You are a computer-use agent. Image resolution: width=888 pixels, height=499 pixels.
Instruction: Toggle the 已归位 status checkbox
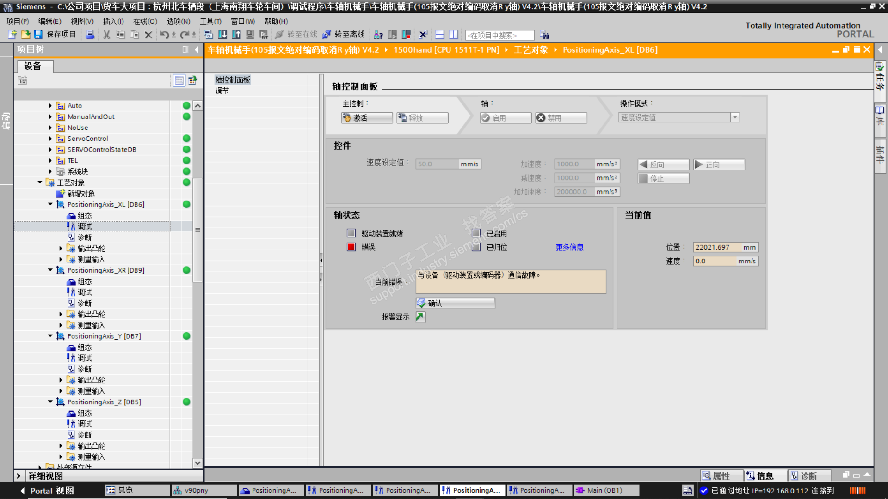pyautogui.click(x=476, y=247)
